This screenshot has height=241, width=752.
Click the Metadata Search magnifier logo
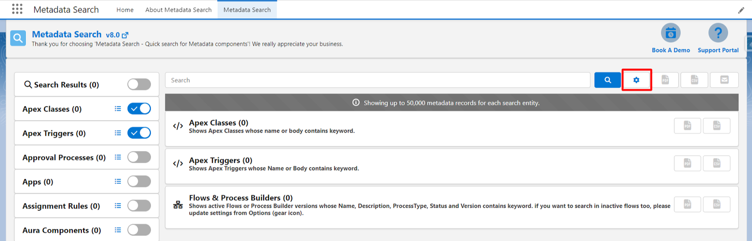click(x=18, y=38)
